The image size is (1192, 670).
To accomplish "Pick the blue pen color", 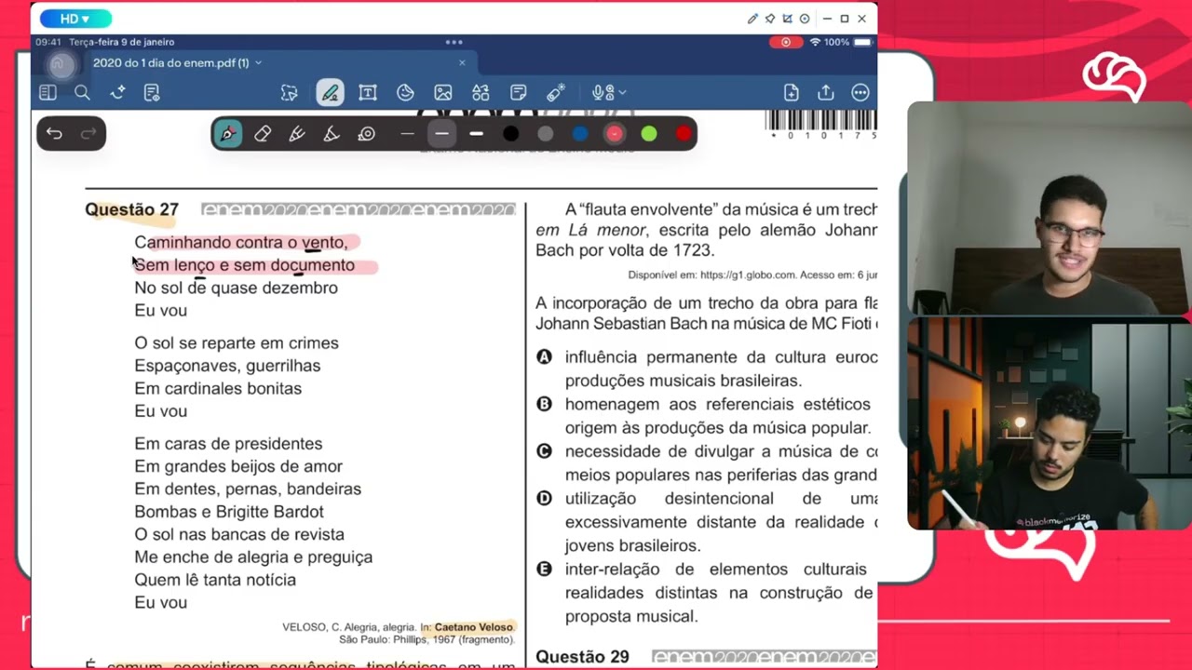I will coord(579,134).
